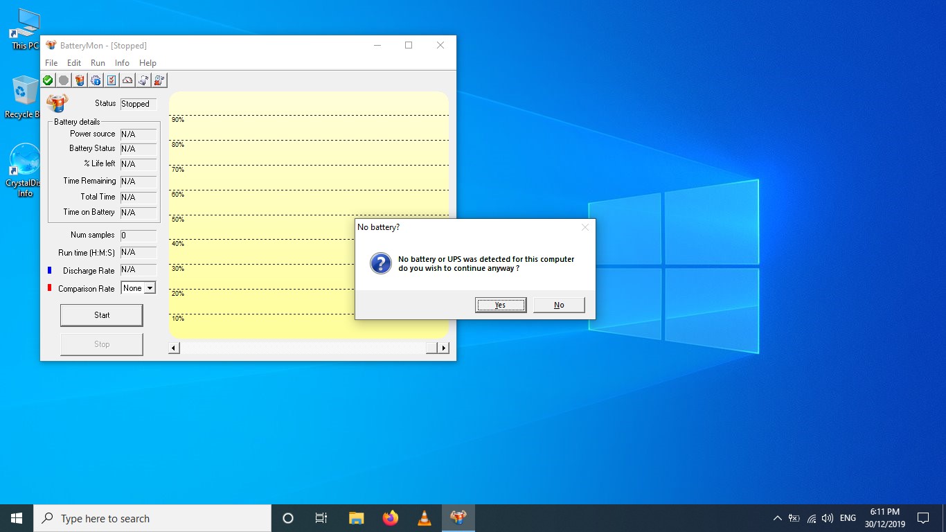Viewport: 946px width, 532px height.
Task: Click the graph scrollbar right arrow
Action: click(443, 348)
